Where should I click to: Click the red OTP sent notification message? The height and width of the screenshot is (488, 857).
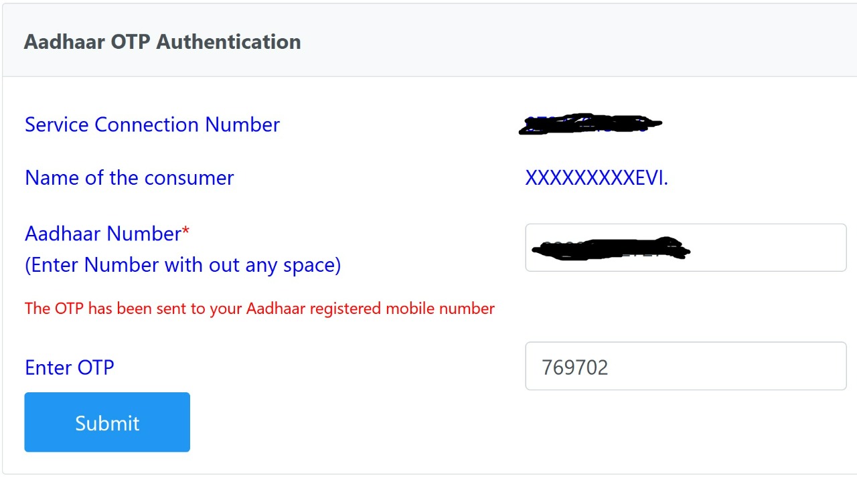click(260, 309)
